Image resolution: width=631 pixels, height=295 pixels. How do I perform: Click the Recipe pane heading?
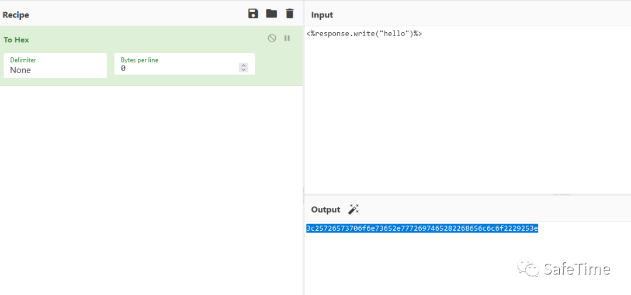pyautogui.click(x=16, y=15)
